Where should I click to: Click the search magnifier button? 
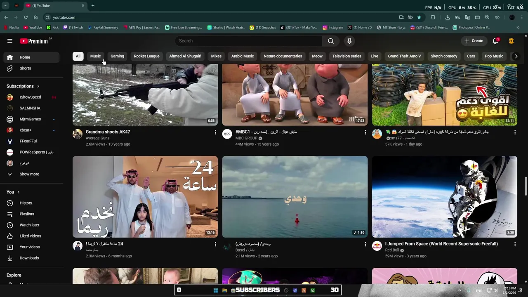(331, 41)
